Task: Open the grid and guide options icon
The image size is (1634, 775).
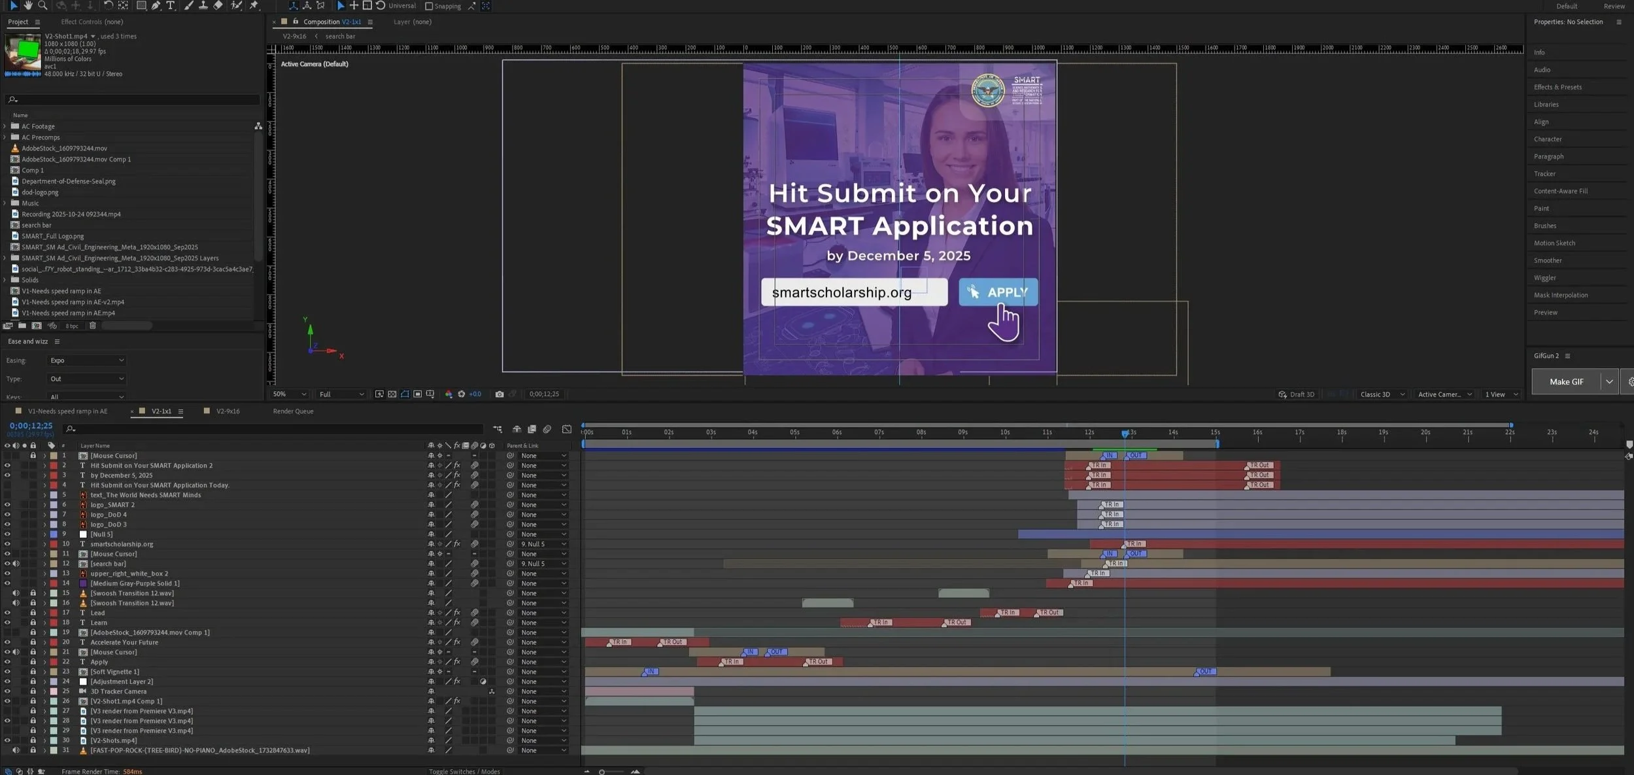Action: point(430,394)
